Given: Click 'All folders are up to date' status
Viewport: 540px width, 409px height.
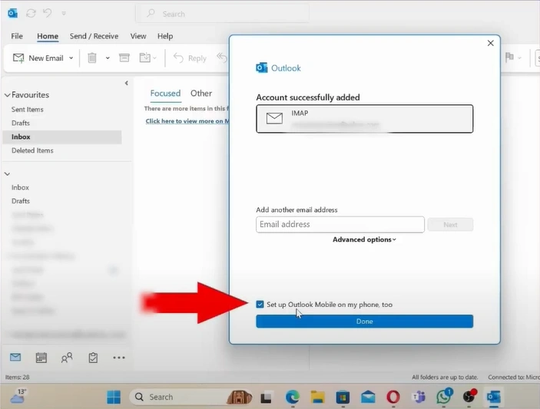Looking at the screenshot, I should [x=445, y=378].
